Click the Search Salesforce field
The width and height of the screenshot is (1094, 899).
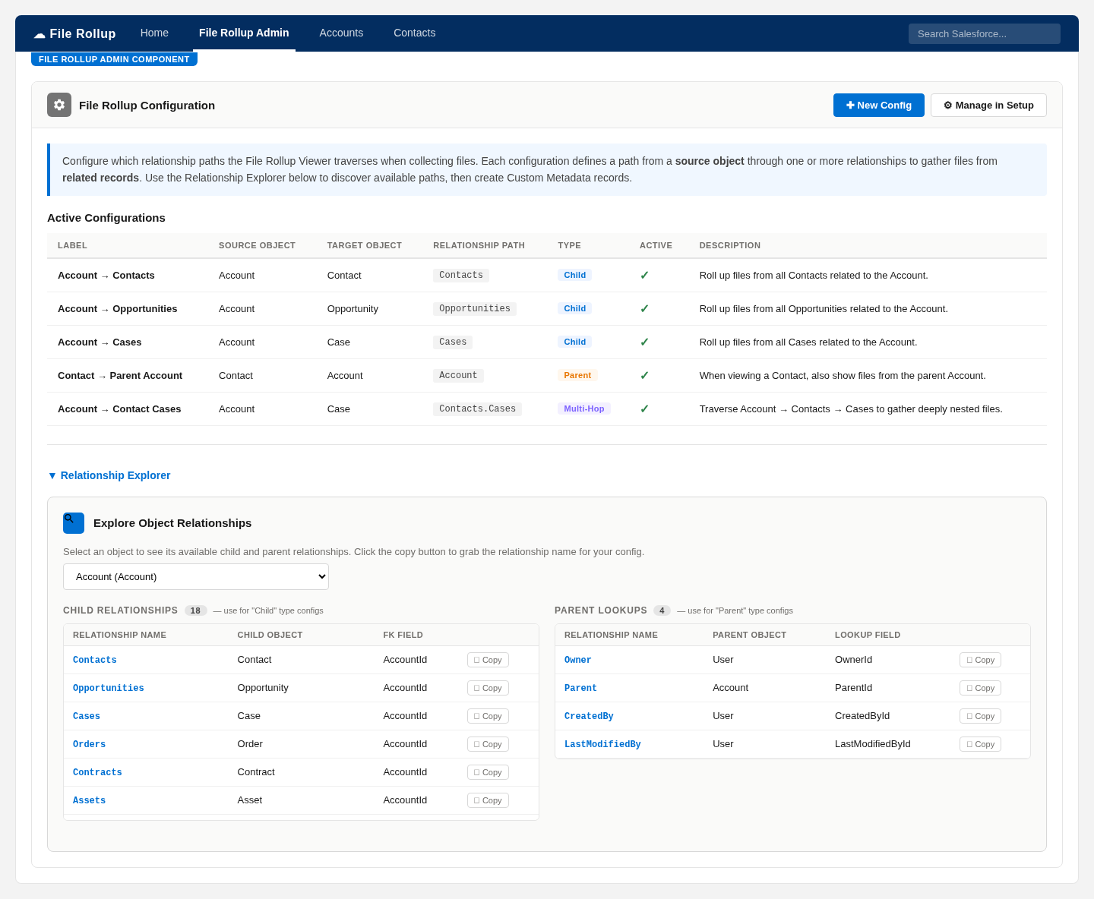[x=985, y=33]
